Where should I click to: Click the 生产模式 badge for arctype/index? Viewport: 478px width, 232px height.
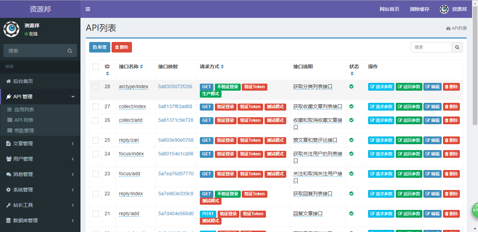pos(211,94)
